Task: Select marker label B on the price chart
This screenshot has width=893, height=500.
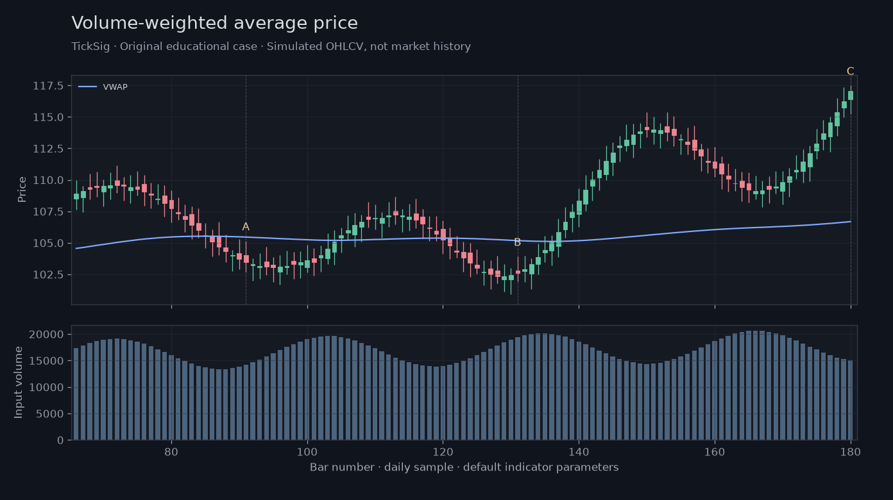Action: pyautogui.click(x=517, y=242)
